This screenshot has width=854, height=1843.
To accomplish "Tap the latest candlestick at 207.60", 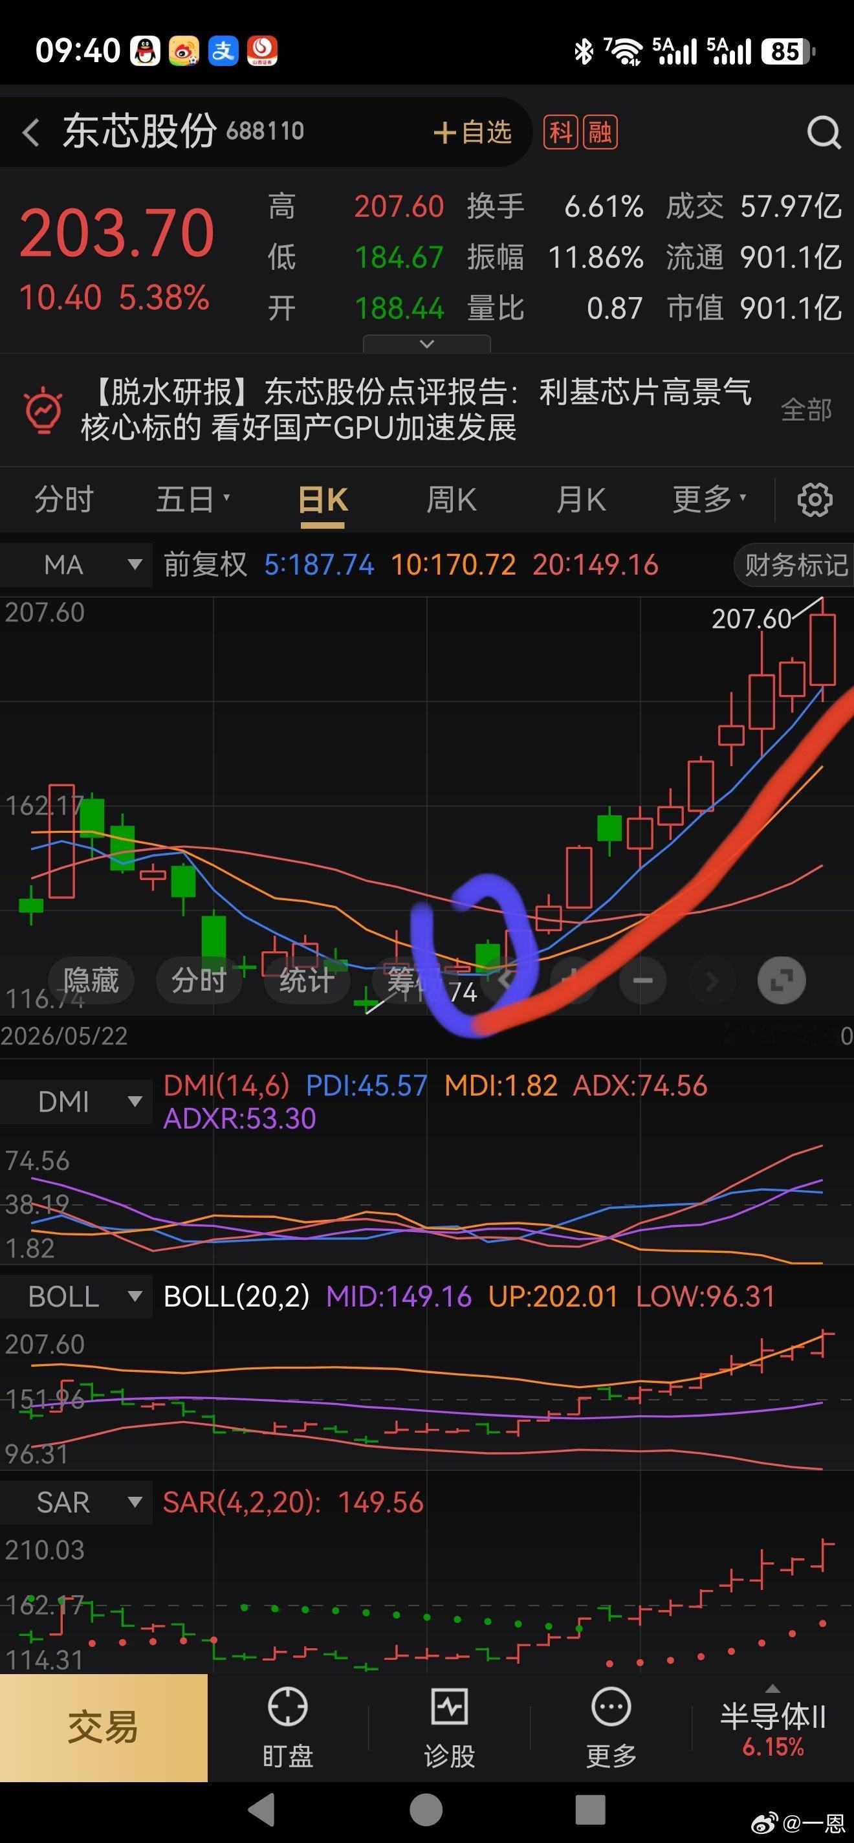I will click(822, 650).
